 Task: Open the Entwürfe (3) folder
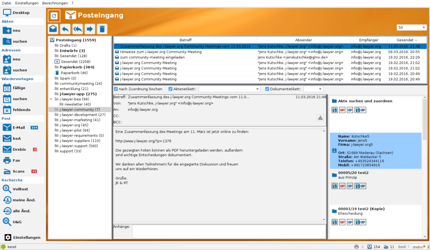point(72,51)
